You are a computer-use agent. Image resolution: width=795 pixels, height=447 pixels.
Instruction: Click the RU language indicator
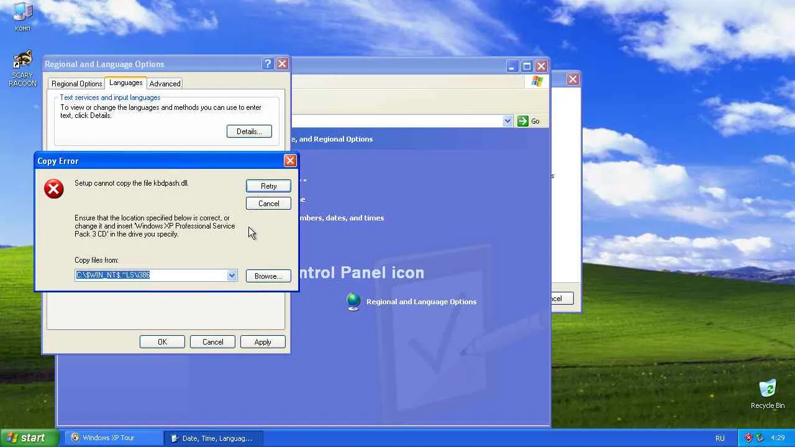720,438
